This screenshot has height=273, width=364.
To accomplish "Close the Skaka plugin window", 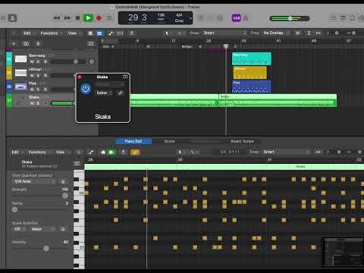I will 80,77.
